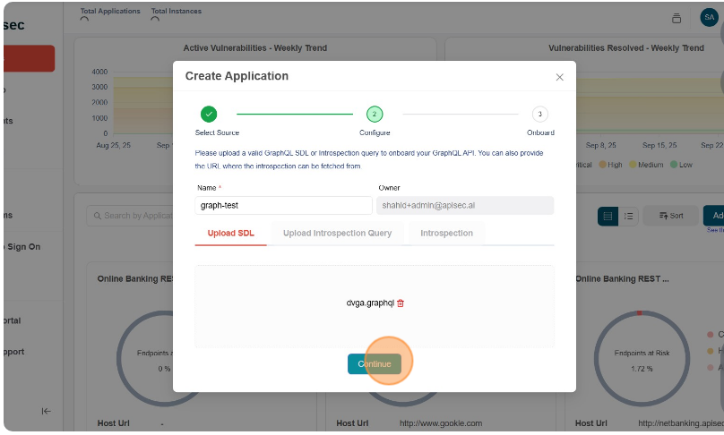Click the highlighted red sidebar item
The width and height of the screenshot is (724, 435).
point(29,58)
